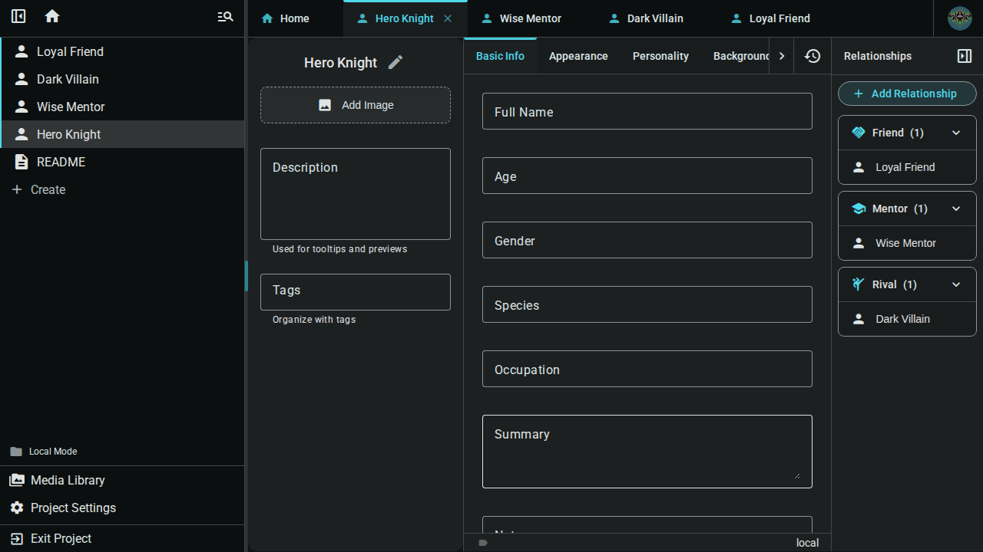The image size is (983, 552).
Task: Collapse the Mentor relationship group
Action: point(956,209)
